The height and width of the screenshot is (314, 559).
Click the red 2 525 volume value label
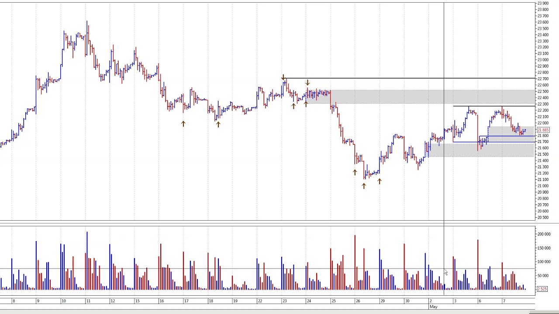pyautogui.click(x=542, y=289)
